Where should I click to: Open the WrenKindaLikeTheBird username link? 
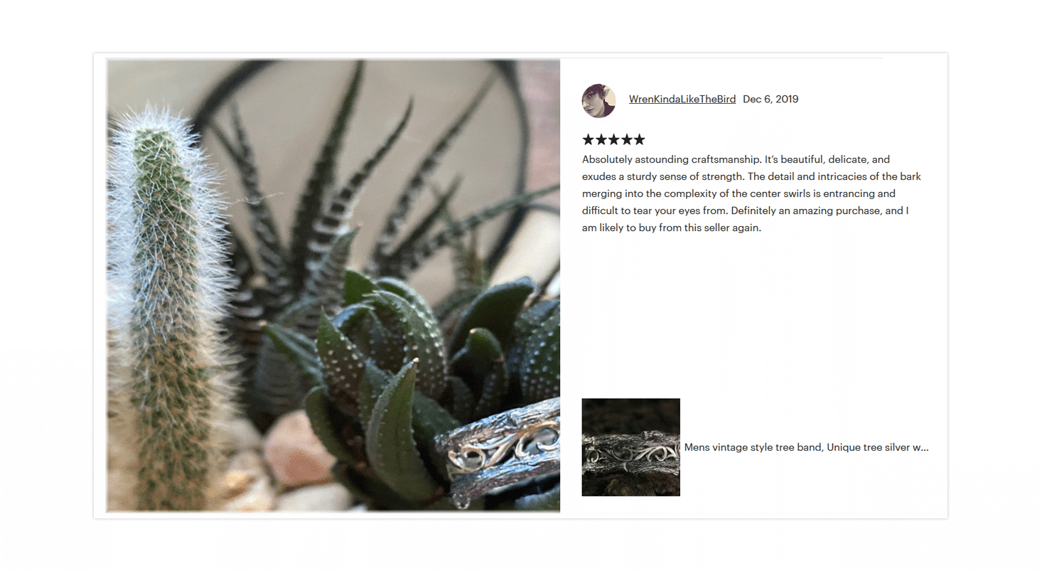pyautogui.click(x=682, y=100)
